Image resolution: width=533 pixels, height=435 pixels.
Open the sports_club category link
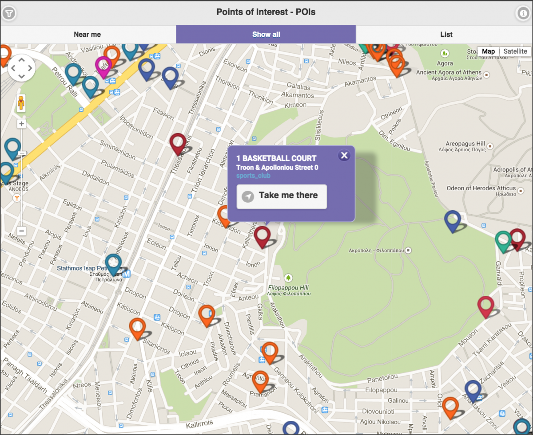tap(253, 176)
